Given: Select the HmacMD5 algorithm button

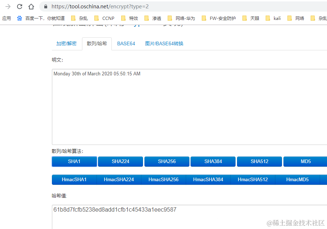Looking at the screenshot, I should [x=297, y=180].
